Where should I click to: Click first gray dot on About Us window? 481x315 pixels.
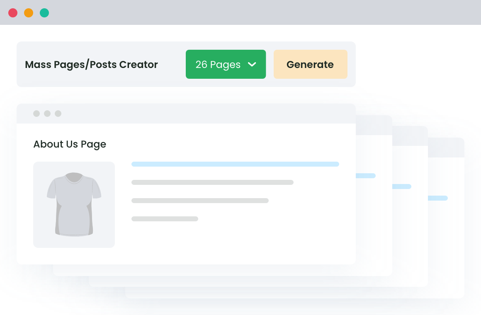[x=36, y=114]
